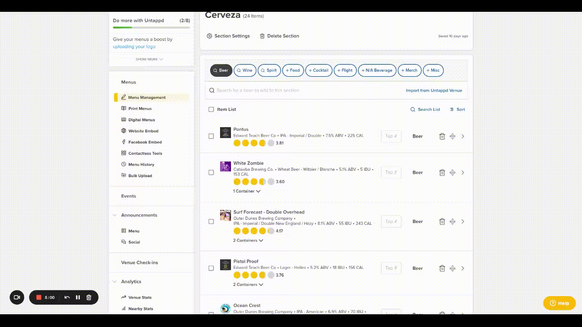Click Tap # field for Pontus
Screen dimensions: 582x327
(391, 136)
